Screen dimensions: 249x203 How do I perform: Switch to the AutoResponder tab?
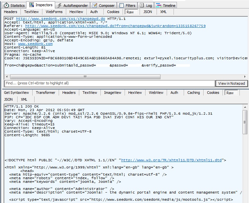73,6
